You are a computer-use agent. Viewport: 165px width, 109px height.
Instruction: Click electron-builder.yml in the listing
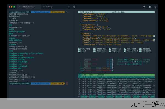coord(20,36)
